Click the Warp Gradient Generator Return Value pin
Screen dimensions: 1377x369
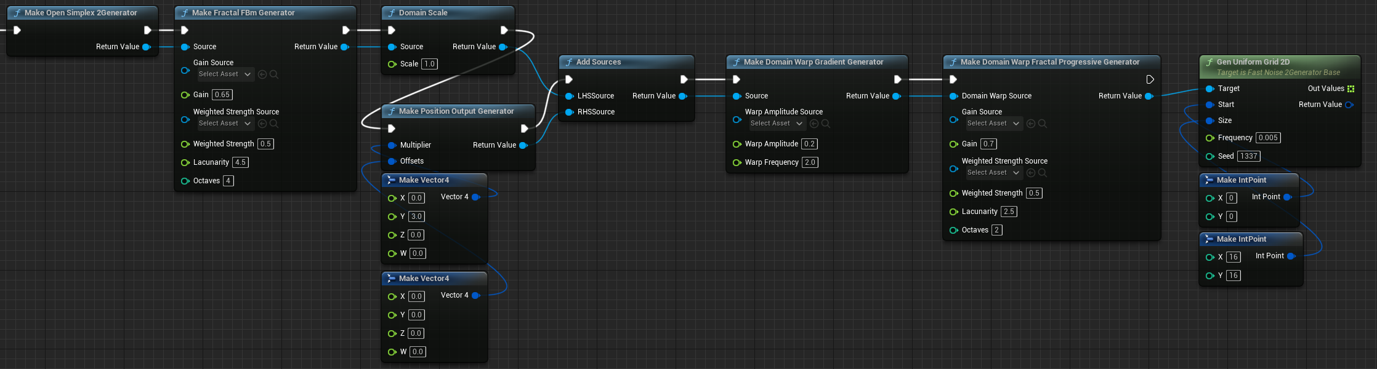click(x=897, y=96)
